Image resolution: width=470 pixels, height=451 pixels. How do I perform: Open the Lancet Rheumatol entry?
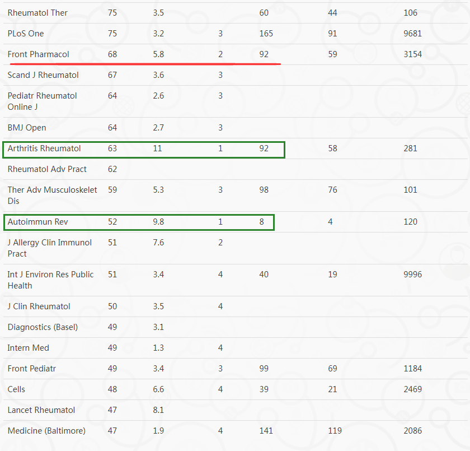[x=41, y=410]
